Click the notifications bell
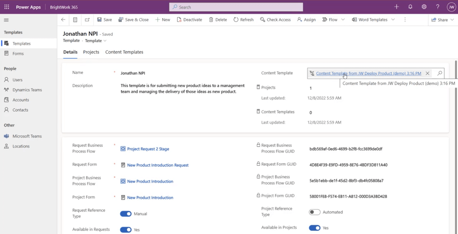The width and height of the screenshot is (458, 234). coord(410,7)
